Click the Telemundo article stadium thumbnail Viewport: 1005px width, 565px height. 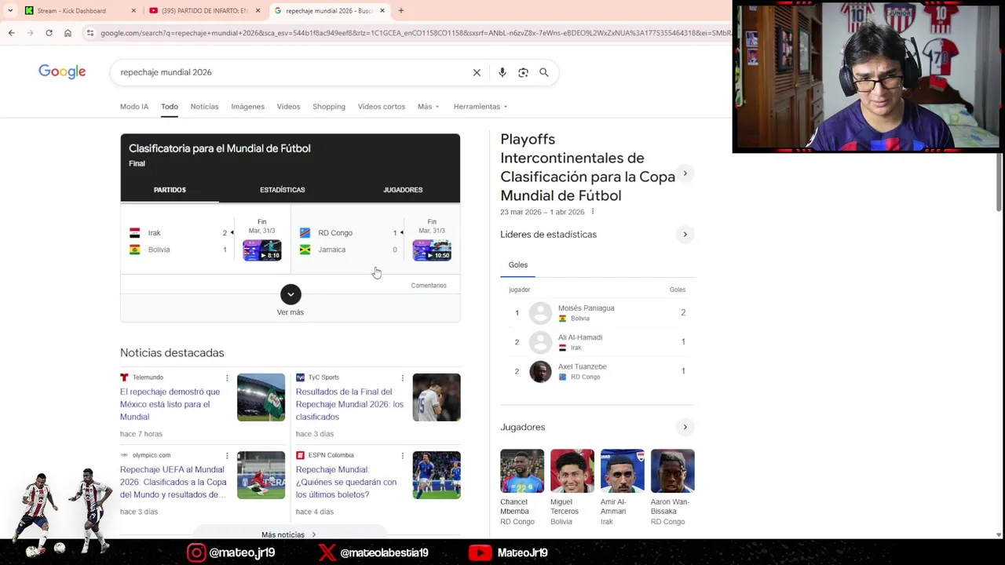tap(261, 397)
